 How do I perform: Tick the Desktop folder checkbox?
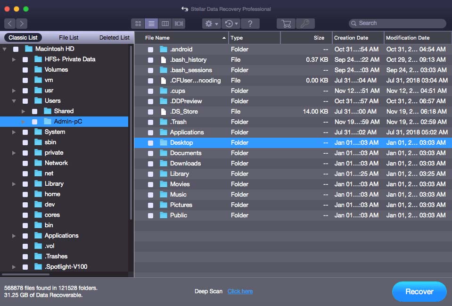coord(150,143)
